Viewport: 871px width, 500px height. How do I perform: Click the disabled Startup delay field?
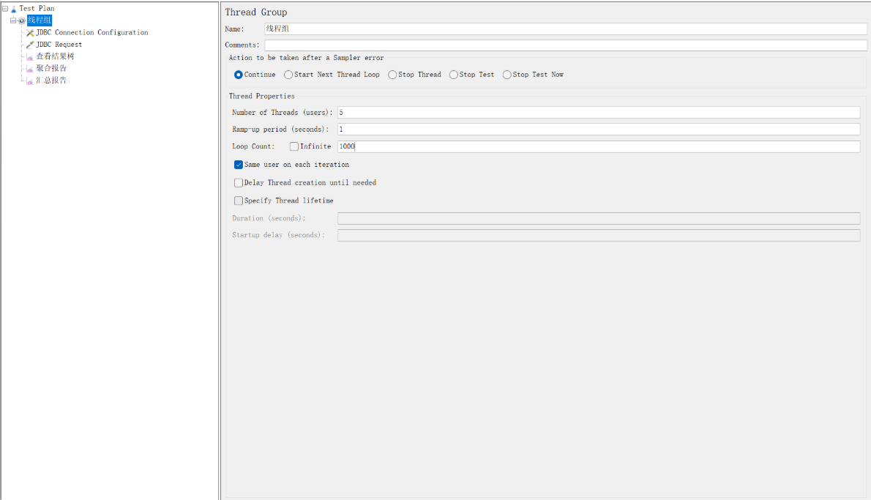tap(599, 236)
